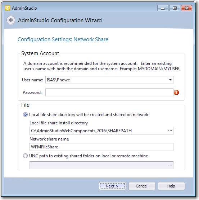This screenshot has height=200, width=199.
Task: Click the AdminStudio title bar text
Action: coord(24,8)
